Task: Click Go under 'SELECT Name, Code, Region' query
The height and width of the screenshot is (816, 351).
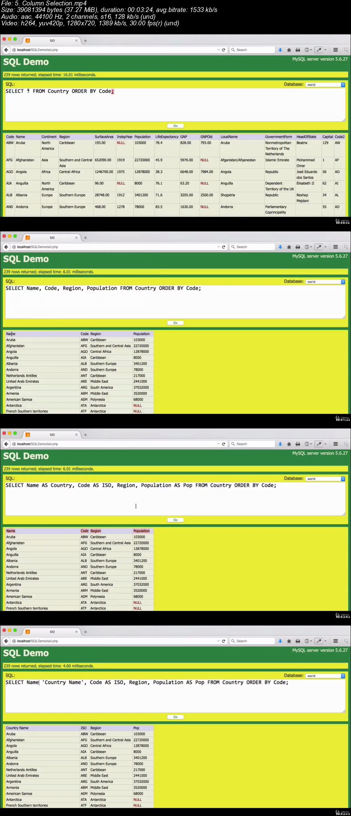Action: (x=175, y=323)
